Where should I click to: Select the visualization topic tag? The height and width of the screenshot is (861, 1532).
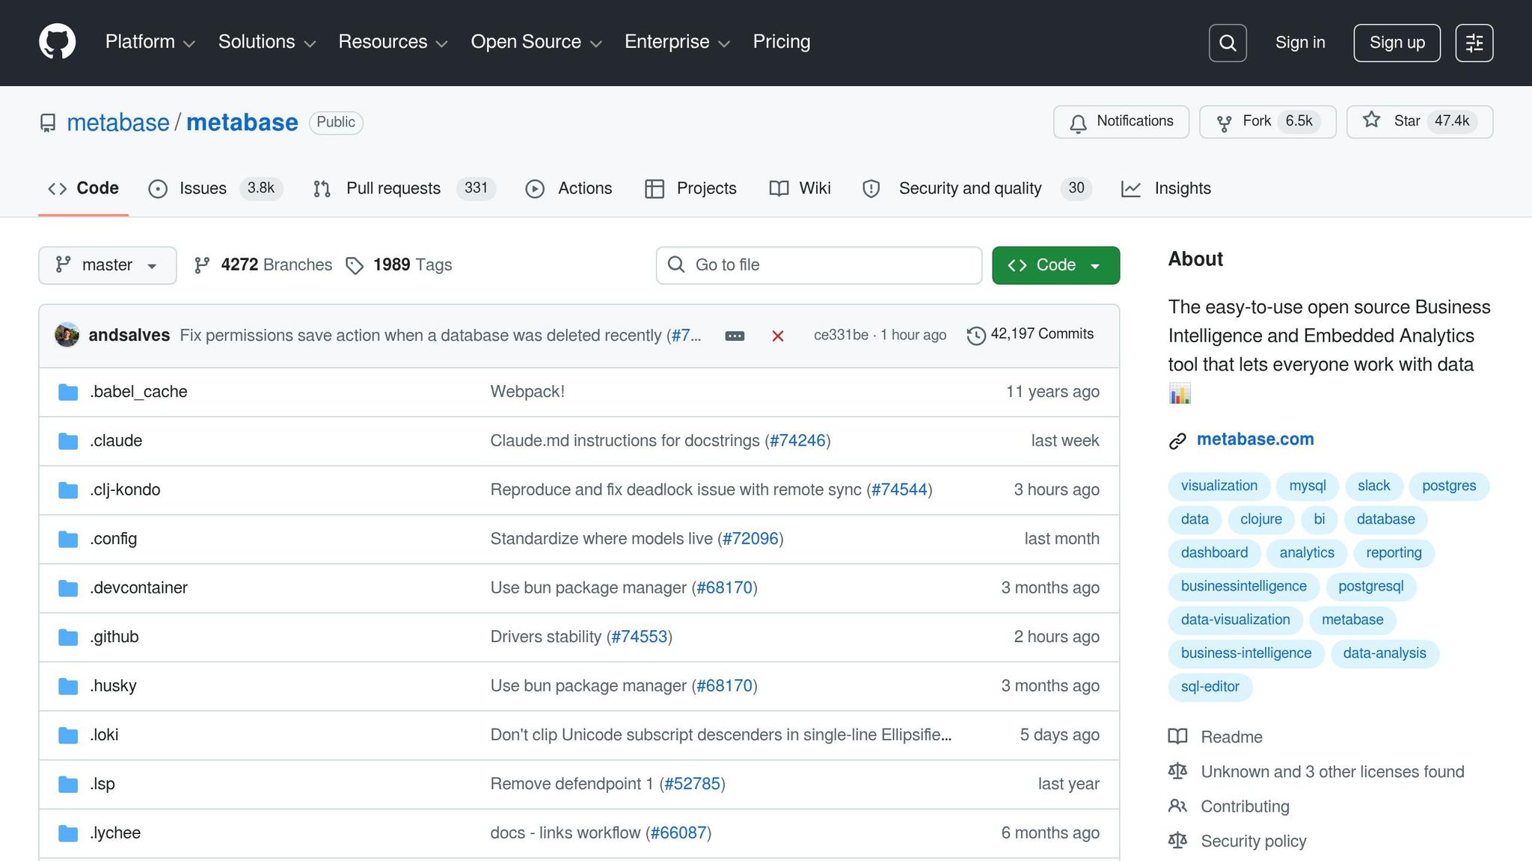1219,486
